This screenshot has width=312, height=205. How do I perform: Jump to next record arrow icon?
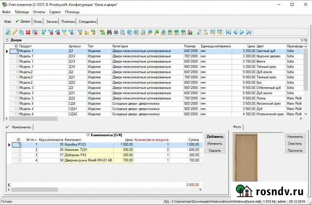click(242, 32)
